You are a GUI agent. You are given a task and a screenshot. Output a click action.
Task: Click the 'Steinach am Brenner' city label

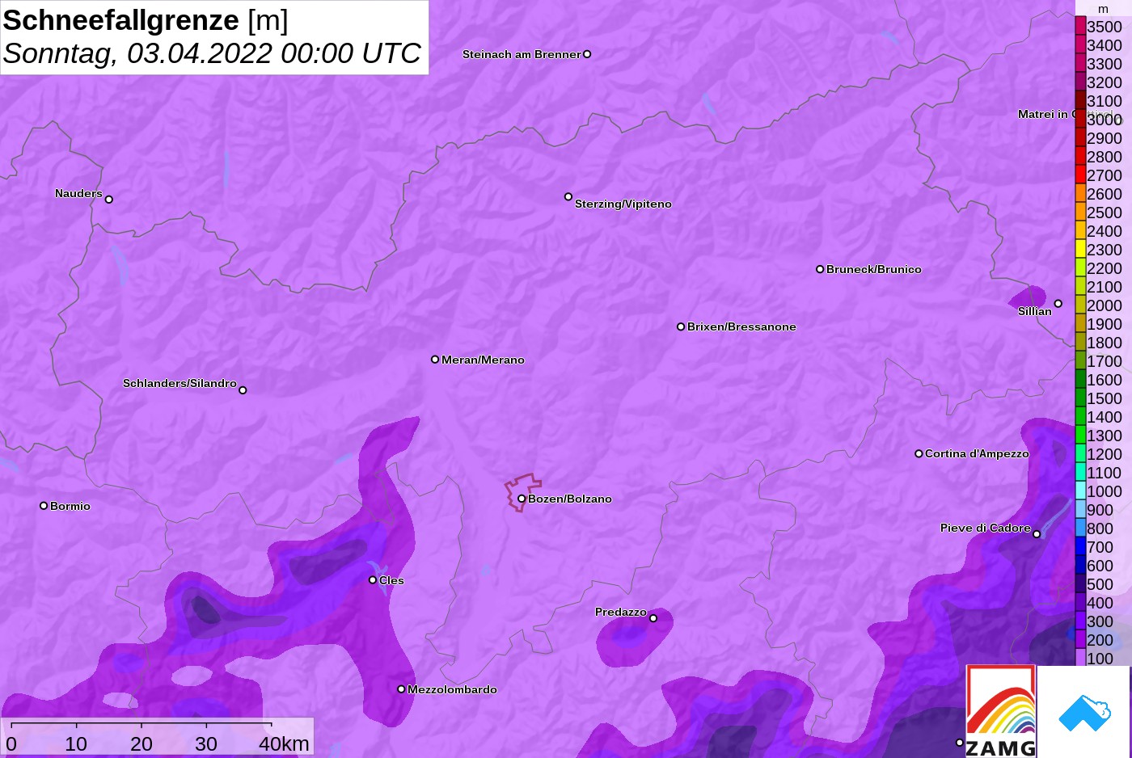pyautogui.click(x=522, y=54)
